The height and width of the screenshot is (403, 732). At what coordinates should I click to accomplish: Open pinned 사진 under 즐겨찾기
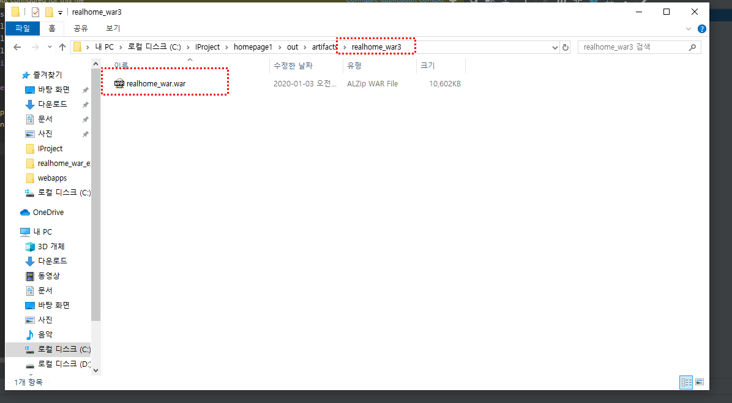tap(45, 134)
